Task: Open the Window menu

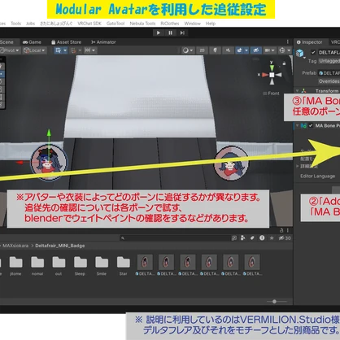Action: point(192,24)
